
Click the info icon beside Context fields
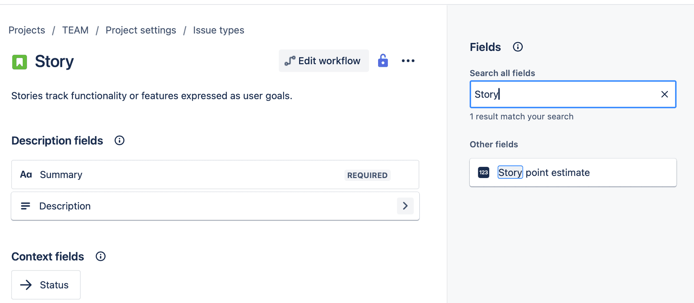(x=100, y=256)
